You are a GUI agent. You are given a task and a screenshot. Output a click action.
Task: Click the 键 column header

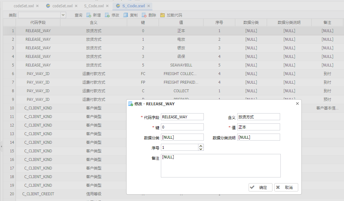[143, 22]
